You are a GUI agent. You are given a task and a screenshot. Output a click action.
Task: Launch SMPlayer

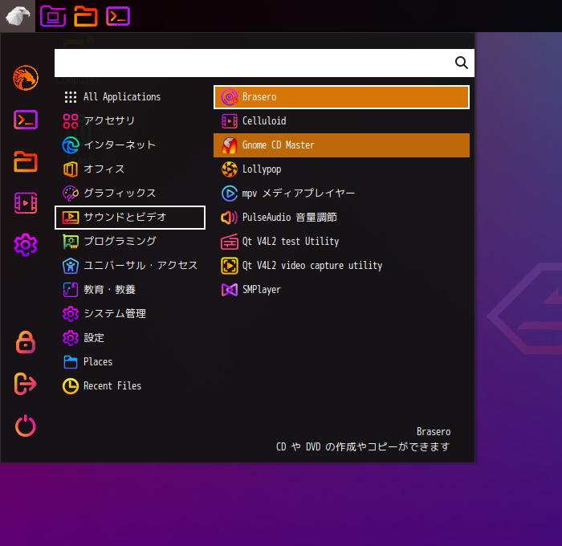click(341, 290)
